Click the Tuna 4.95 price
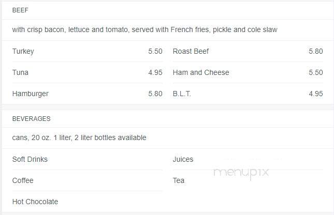 coord(155,72)
